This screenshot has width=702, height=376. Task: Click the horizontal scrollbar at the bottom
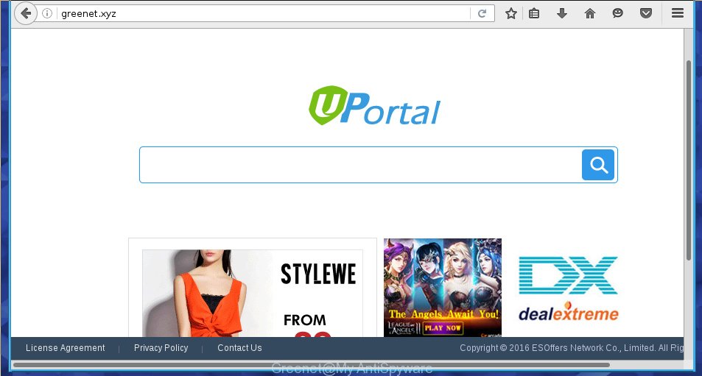point(312,365)
